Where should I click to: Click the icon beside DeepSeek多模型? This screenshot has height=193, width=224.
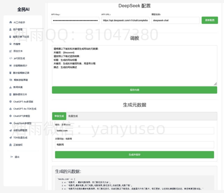coord(11,123)
